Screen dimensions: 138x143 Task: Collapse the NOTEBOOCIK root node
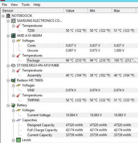3,16
